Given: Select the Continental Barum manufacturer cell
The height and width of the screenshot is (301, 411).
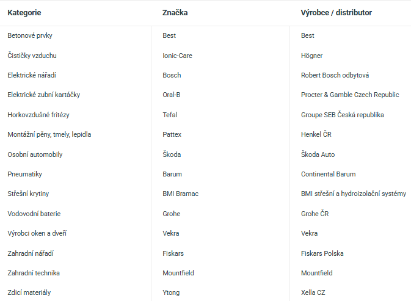Looking at the screenshot, I should click(x=328, y=174).
